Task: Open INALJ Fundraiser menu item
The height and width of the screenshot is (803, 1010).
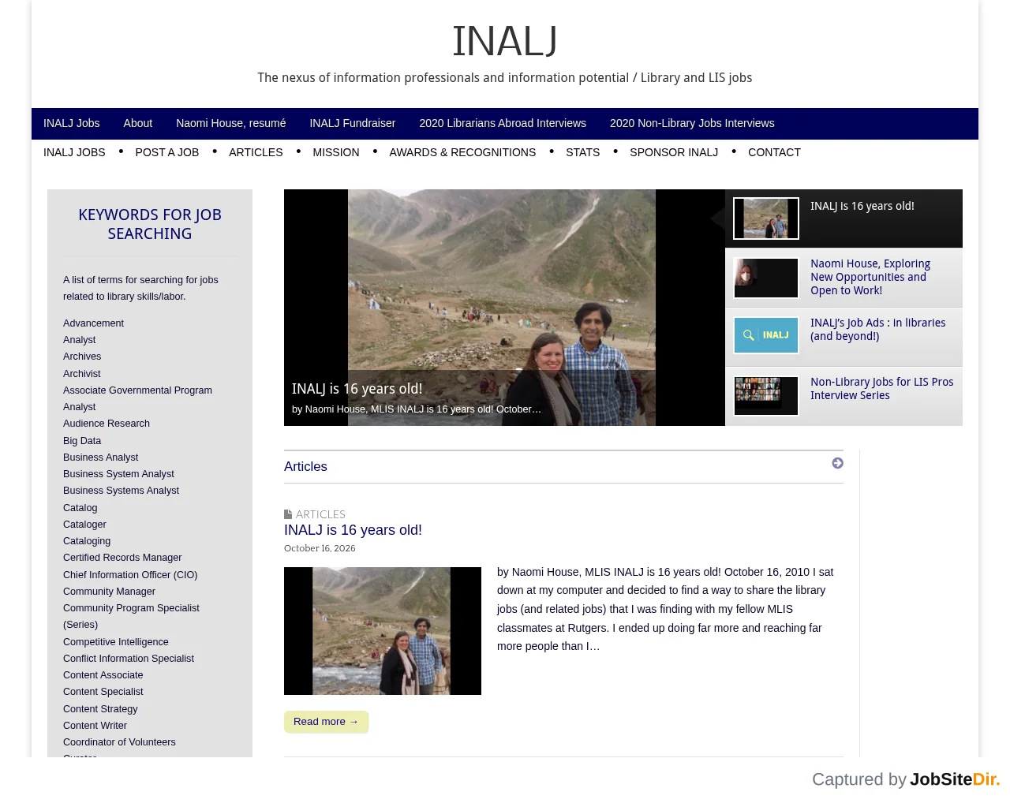Action: tap(353, 123)
